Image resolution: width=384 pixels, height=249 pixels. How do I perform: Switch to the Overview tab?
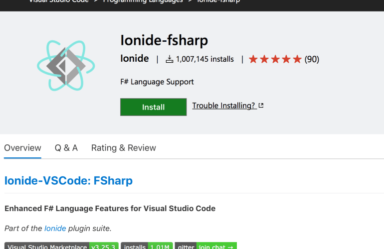[22, 148]
